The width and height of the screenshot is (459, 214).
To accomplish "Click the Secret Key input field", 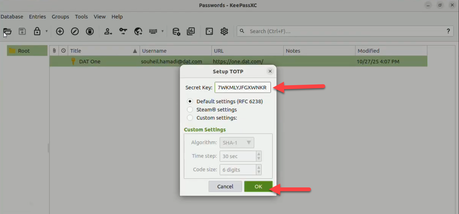I will point(242,88).
